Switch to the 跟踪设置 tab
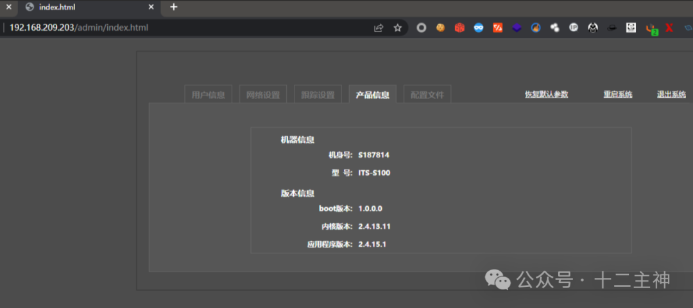The height and width of the screenshot is (308, 693). tap(318, 94)
